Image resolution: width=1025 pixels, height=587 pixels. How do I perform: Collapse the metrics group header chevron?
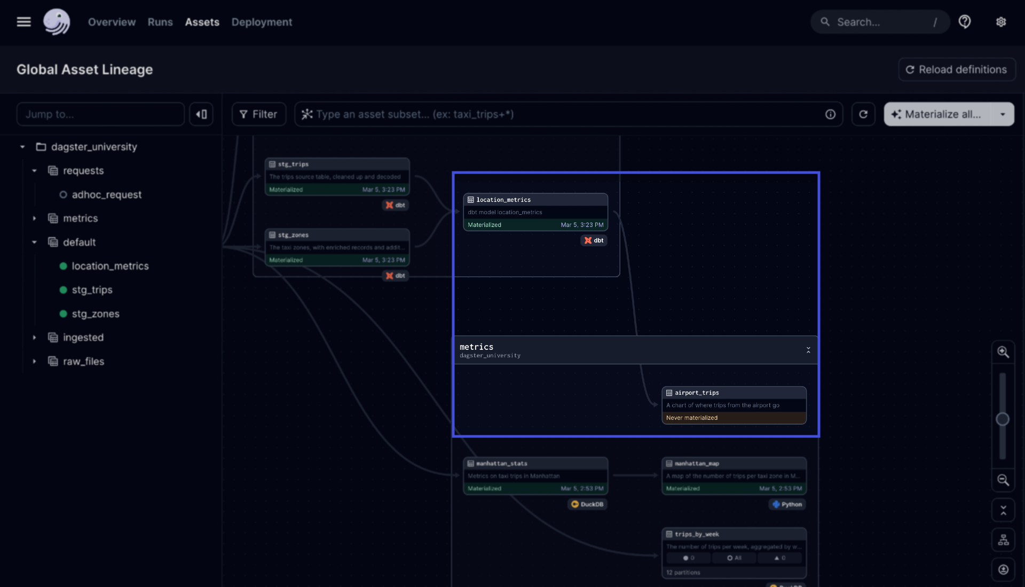click(808, 350)
